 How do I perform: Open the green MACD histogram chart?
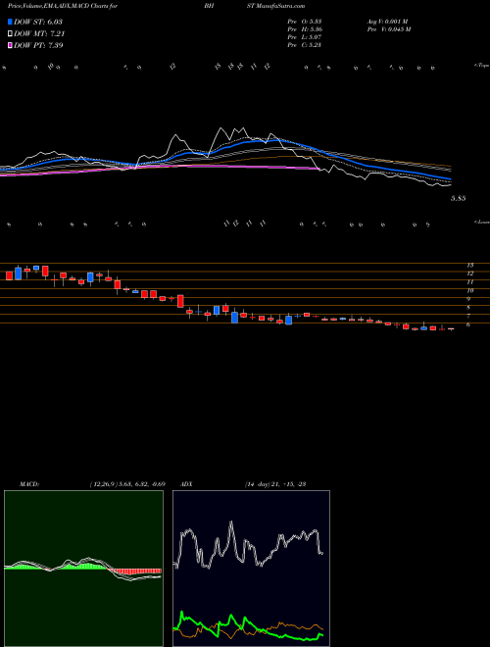[x=83, y=569]
